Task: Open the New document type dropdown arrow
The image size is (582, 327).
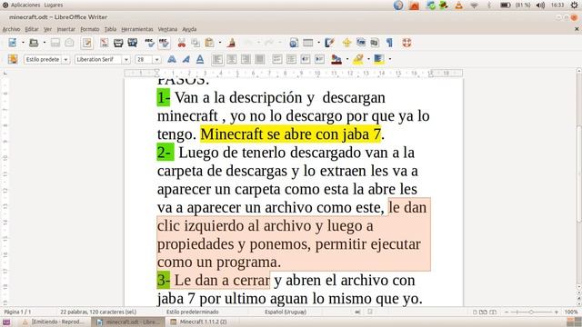Action: click(23, 43)
